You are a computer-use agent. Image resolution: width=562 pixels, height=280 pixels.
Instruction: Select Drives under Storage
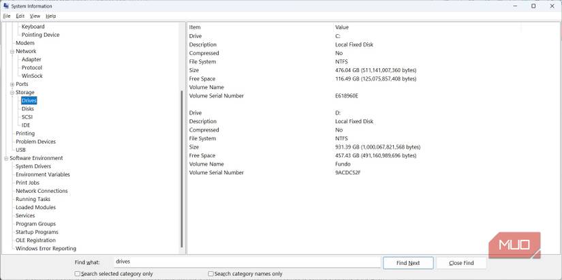pos(29,101)
